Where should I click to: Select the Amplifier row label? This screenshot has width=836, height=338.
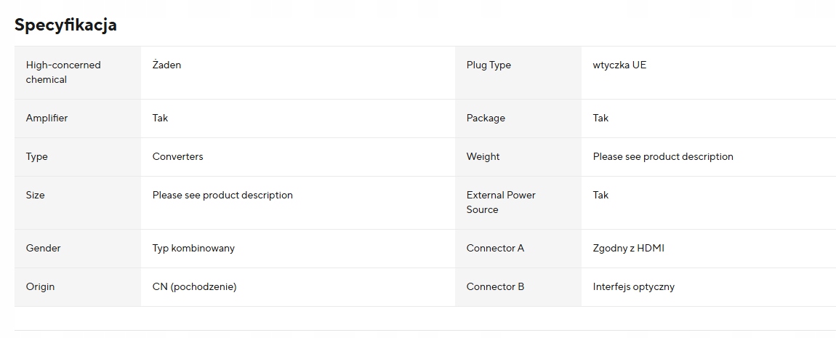tap(47, 118)
